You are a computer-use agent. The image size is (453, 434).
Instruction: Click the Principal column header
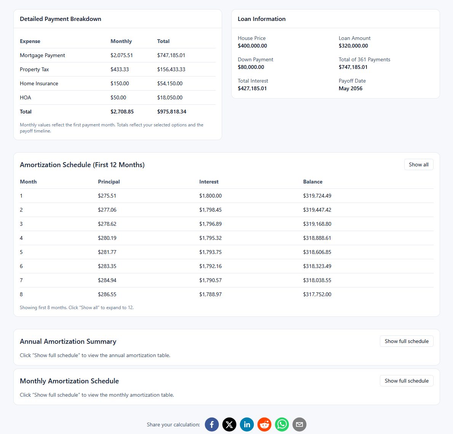tap(109, 182)
